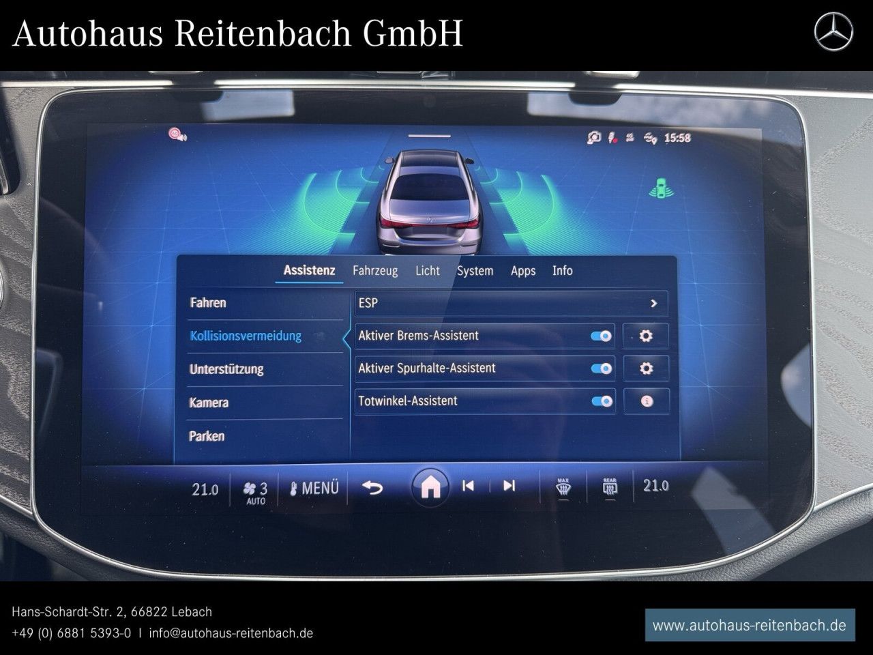
Task: Open settings gear for Aktiver Spurhalte-Assistent
Action: coord(646,368)
